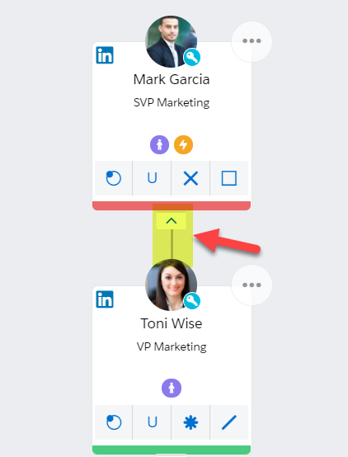The image size is (348, 457).
Task: Click the key badge on Mark Garcia's photo
Action: tap(192, 57)
